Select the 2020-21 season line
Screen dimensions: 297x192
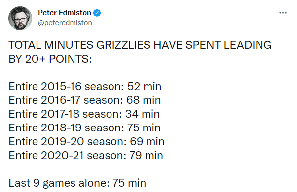pos(86,156)
